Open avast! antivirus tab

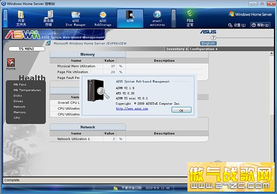(x=157, y=18)
